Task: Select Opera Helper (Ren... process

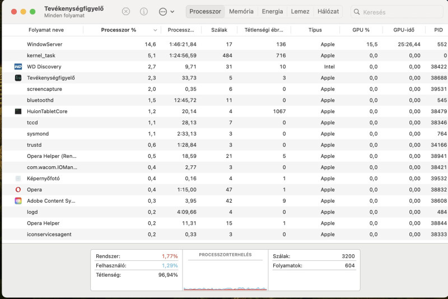Action: (x=52, y=156)
